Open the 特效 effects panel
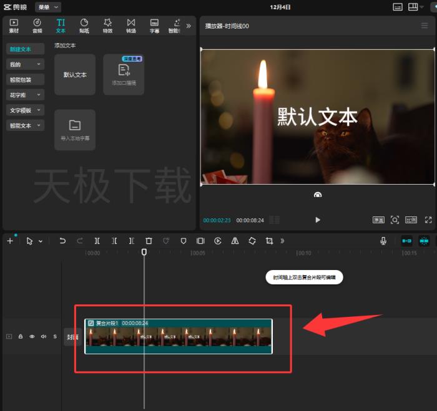 pyautogui.click(x=107, y=26)
